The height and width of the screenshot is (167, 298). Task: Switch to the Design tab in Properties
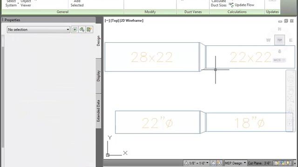point(98,41)
